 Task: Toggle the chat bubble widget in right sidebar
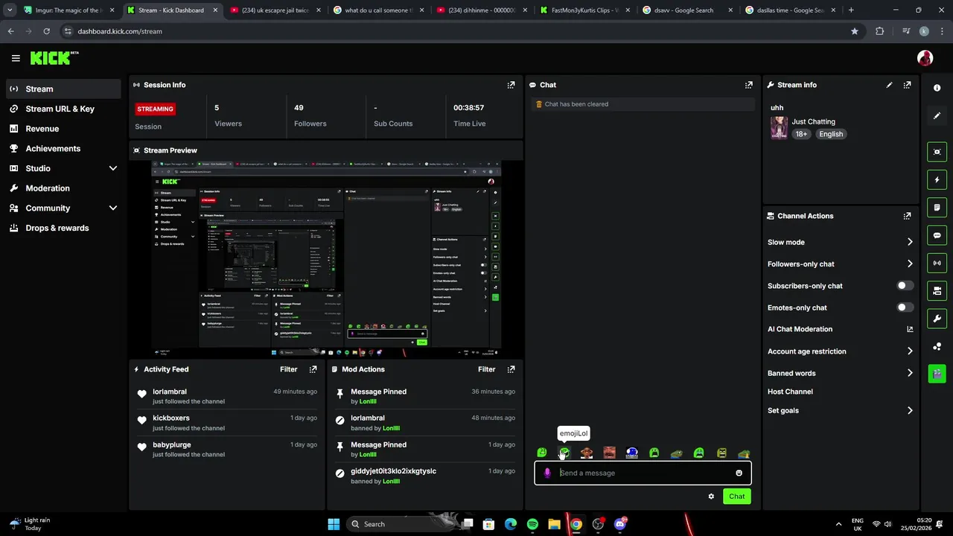[x=937, y=235]
